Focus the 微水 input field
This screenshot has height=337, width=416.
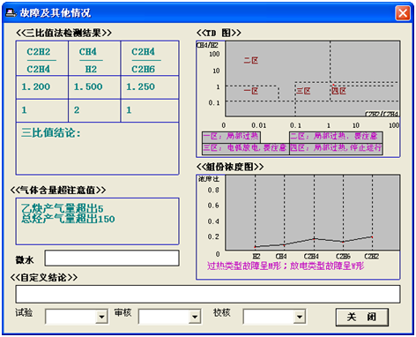(112, 258)
